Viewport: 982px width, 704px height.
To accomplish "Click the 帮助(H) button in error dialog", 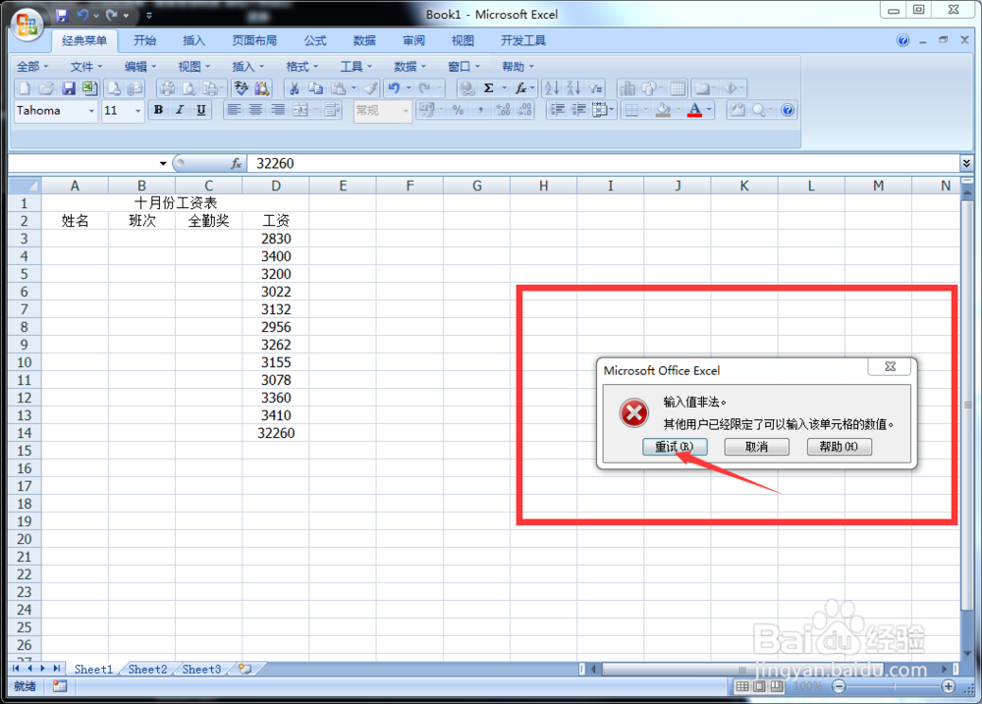I will pyautogui.click(x=840, y=447).
